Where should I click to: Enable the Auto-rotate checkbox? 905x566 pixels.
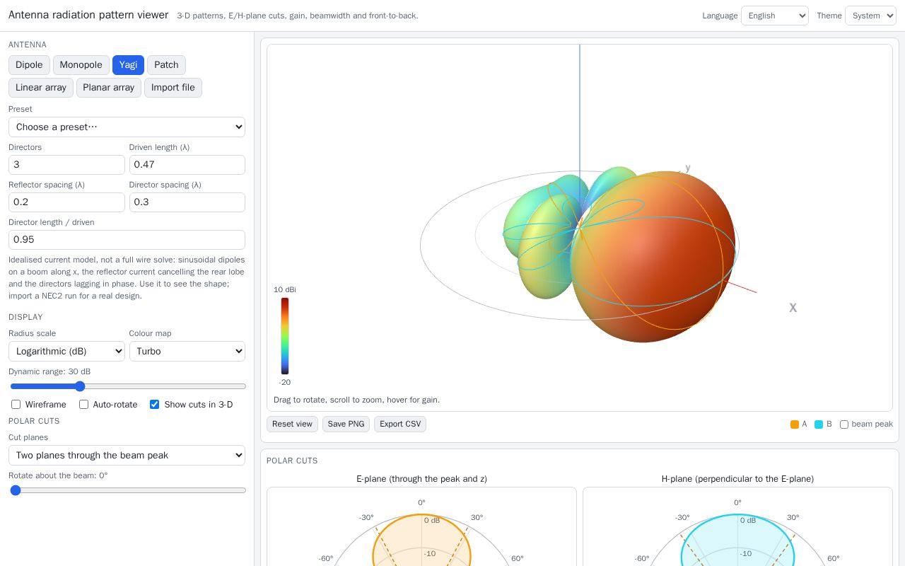point(83,405)
